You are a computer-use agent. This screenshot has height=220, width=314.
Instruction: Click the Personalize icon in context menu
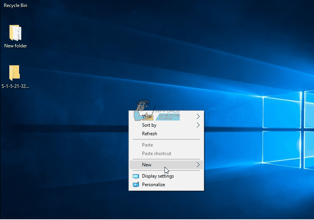(x=136, y=185)
